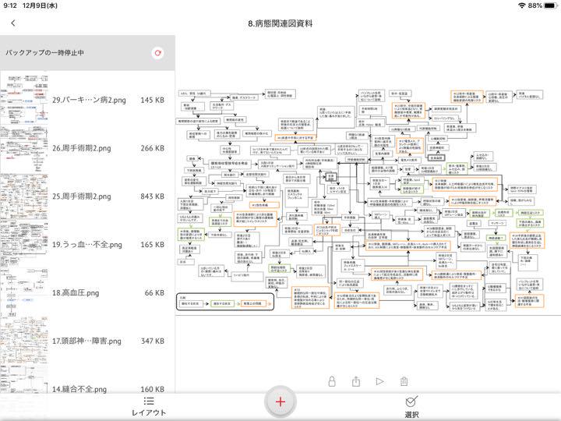Image resolution: width=561 pixels, height=421 pixels.
Task: Tap thumbnail of 17.頭部神…障害.png
Action: point(24,341)
